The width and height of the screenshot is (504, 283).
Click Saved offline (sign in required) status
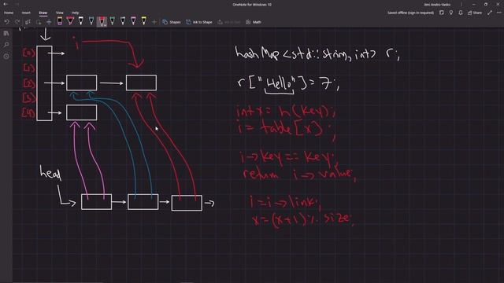coord(410,13)
